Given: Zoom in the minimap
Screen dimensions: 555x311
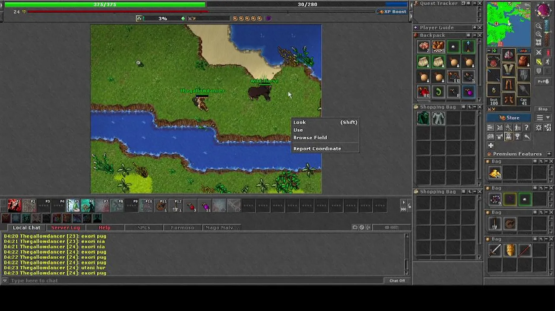Looking at the screenshot, I should (539, 35).
